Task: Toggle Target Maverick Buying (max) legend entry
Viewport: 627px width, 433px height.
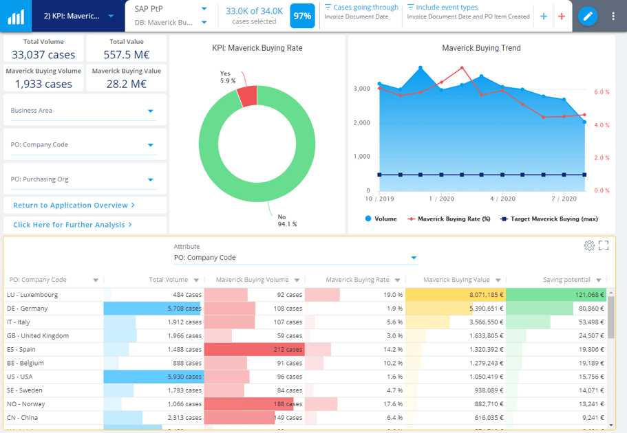Action: pyautogui.click(x=549, y=219)
